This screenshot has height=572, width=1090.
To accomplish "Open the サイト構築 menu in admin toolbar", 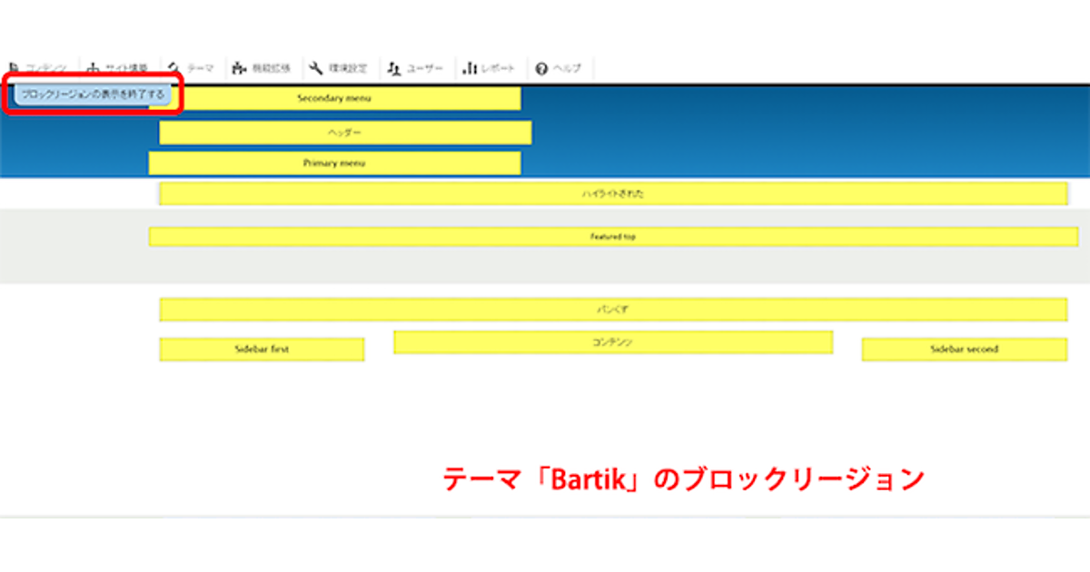I will [119, 68].
